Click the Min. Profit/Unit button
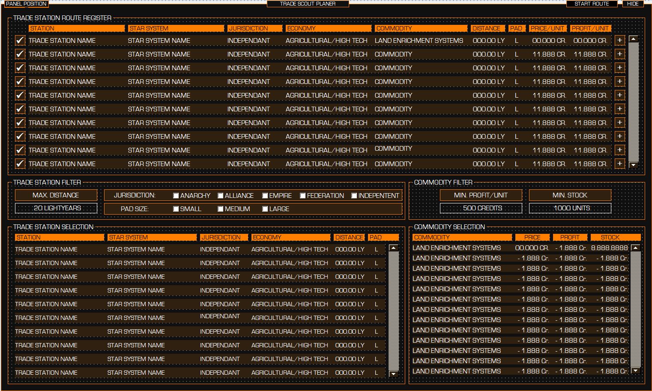The height and width of the screenshot is (391, 652). tap(481, 195)
